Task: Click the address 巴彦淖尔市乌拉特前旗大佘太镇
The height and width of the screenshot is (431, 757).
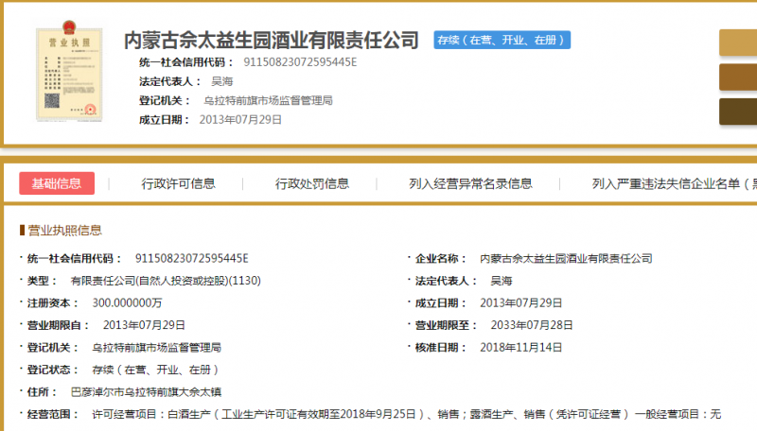Action: (146, 392)
